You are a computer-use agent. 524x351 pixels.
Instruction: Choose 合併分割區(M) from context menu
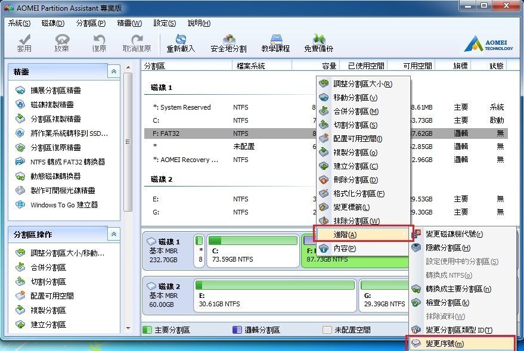(x=363, y=111)
